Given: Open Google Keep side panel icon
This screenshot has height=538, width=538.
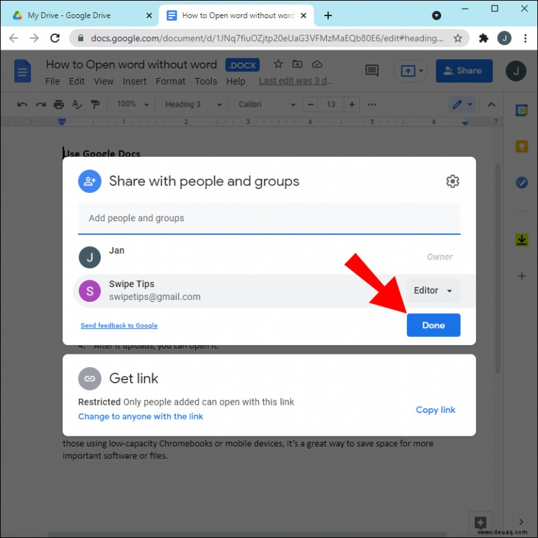Looking at the screenshot, I should [x=522, y=147].
